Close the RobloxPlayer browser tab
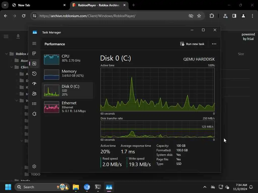258x193 pixels. tap(124, 5)
